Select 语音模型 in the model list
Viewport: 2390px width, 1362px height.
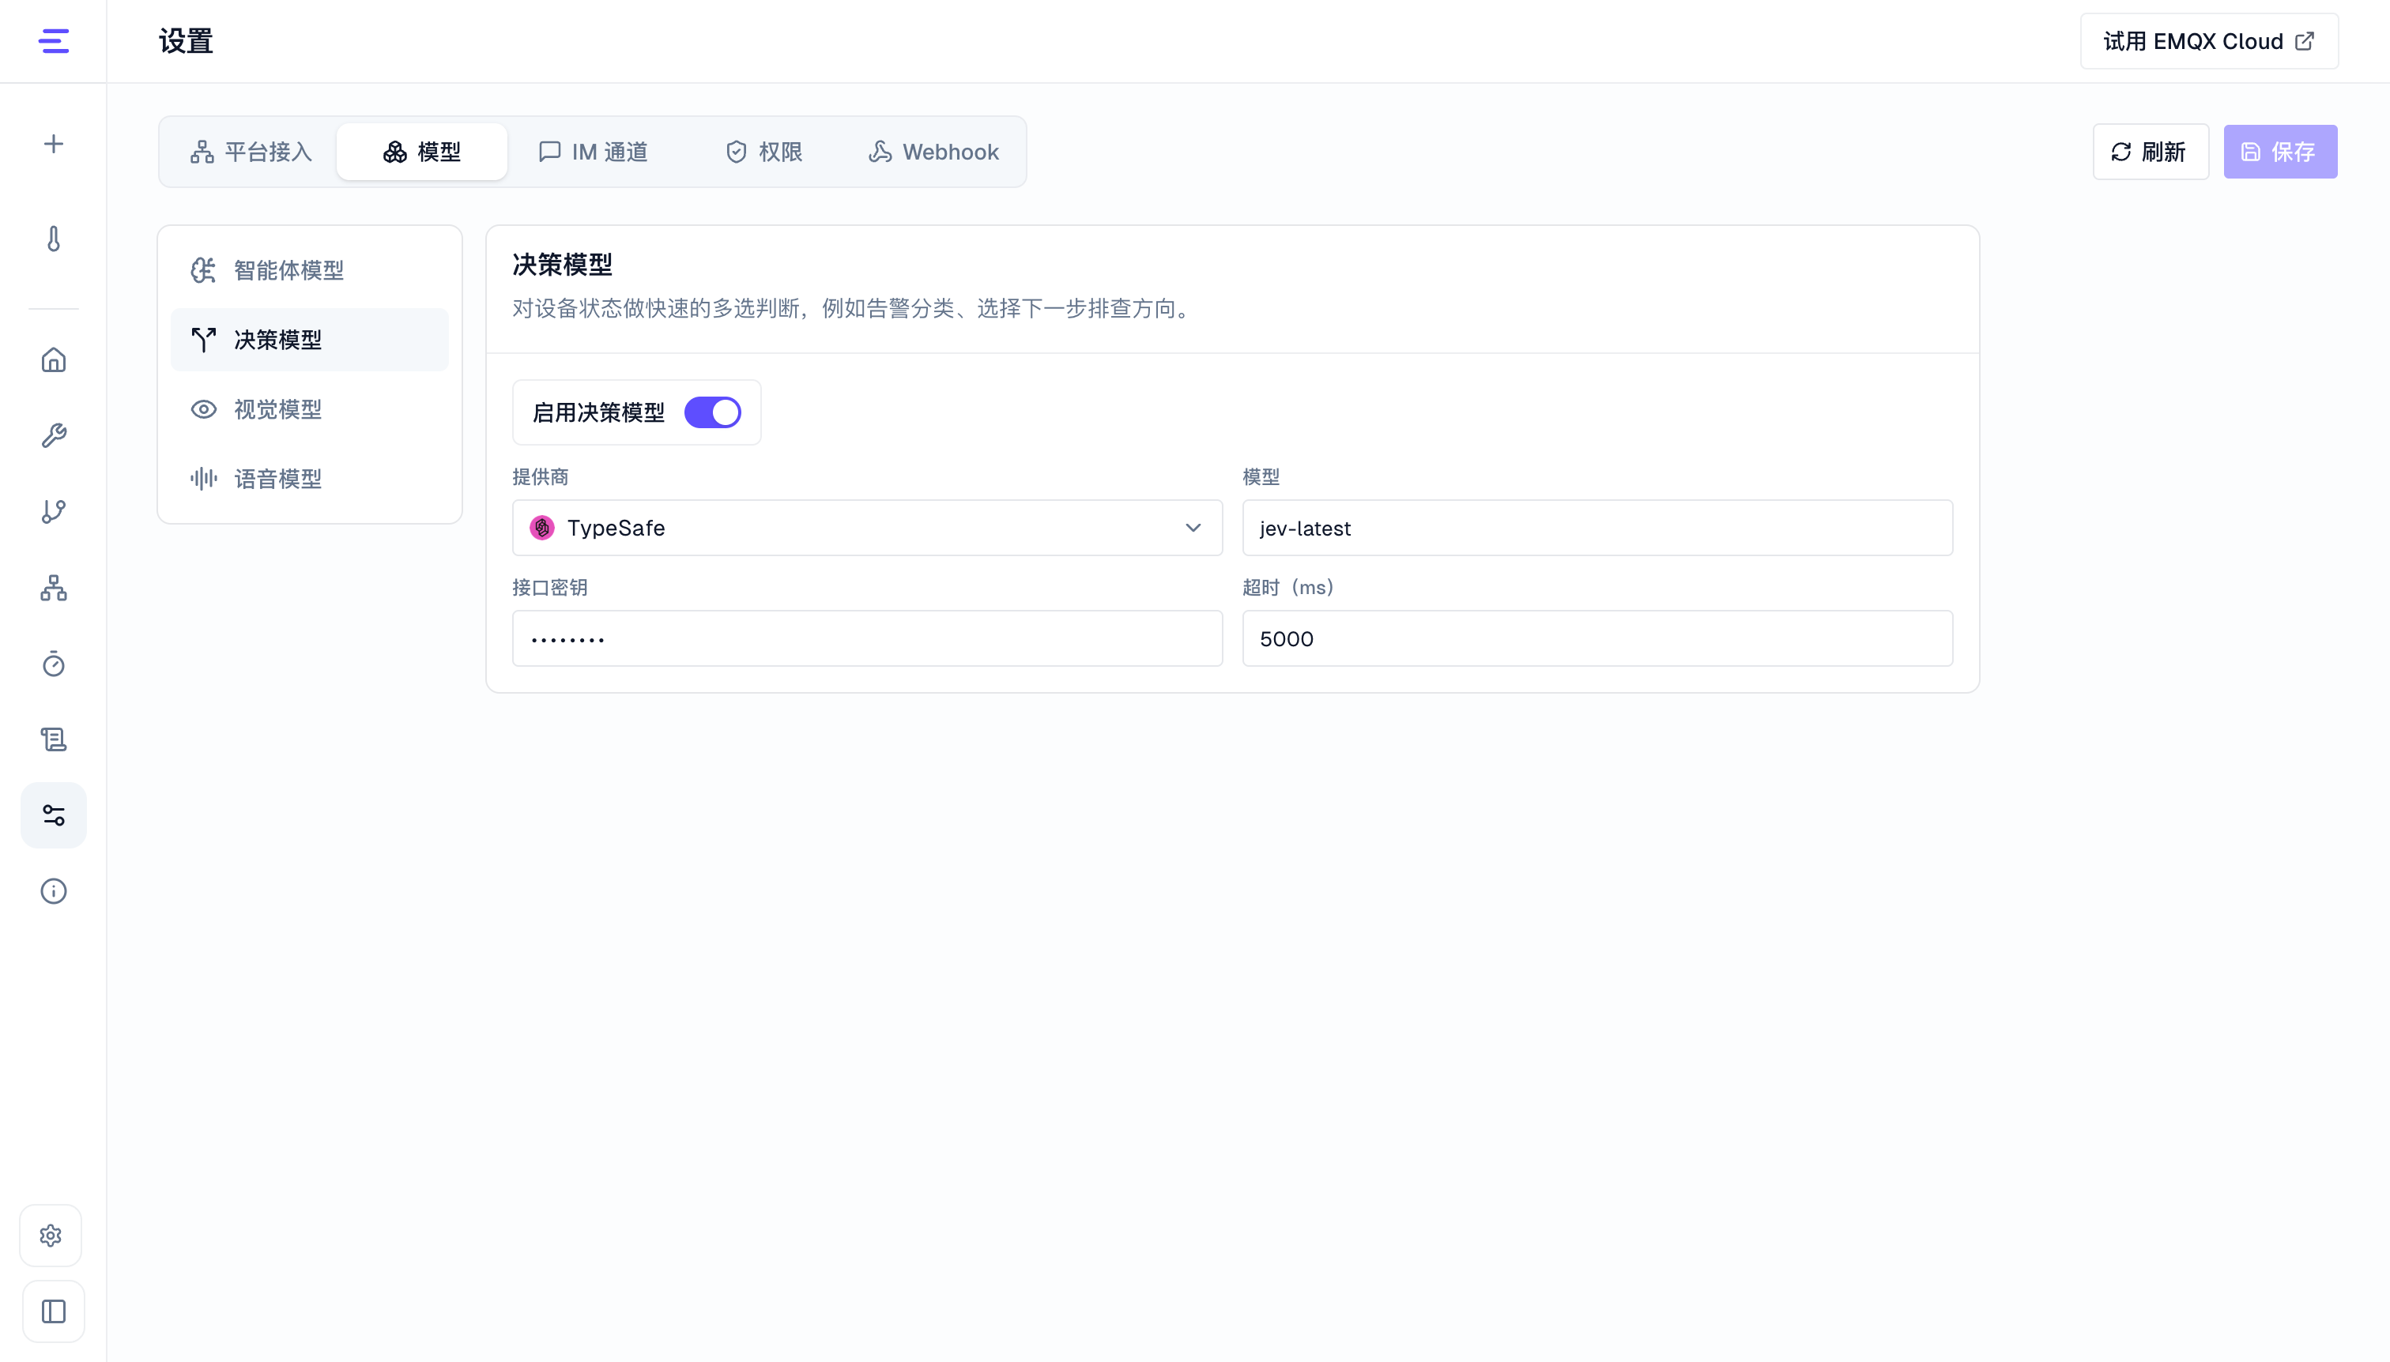(310, 479)
